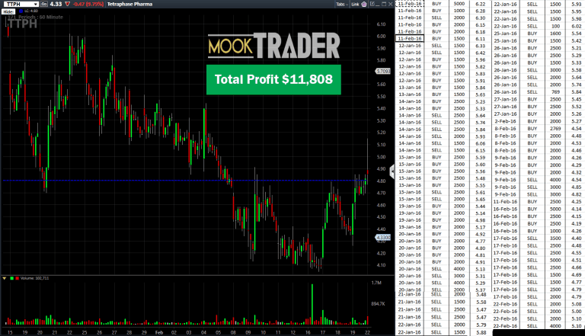Viewport: 585px width, 336px height.
Task: Select the 5.08 price cell
Action: click(576, 304)
